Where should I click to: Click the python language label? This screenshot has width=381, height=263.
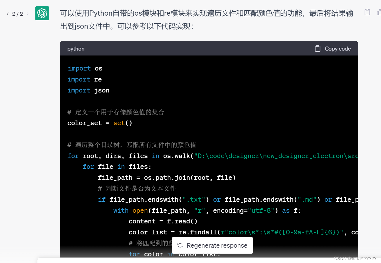coord(76,49)
